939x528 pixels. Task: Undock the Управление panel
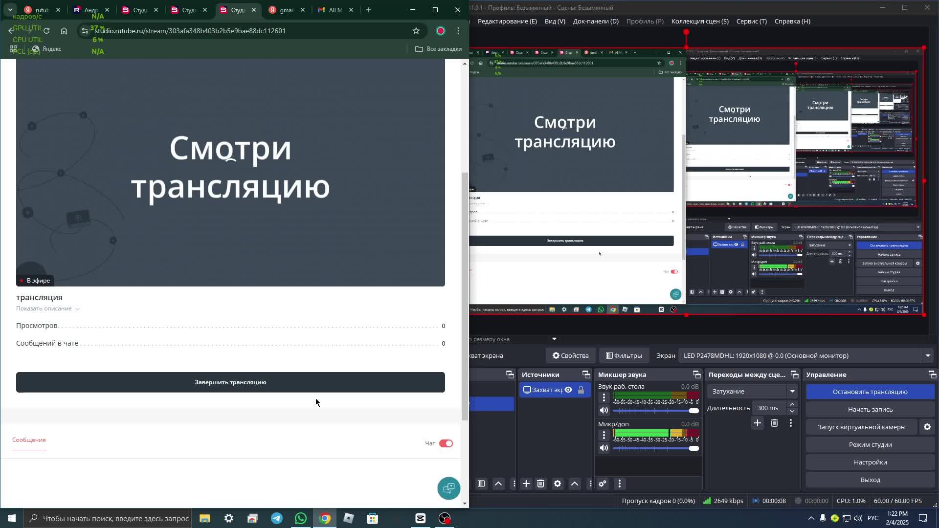[x=932, y=374]
